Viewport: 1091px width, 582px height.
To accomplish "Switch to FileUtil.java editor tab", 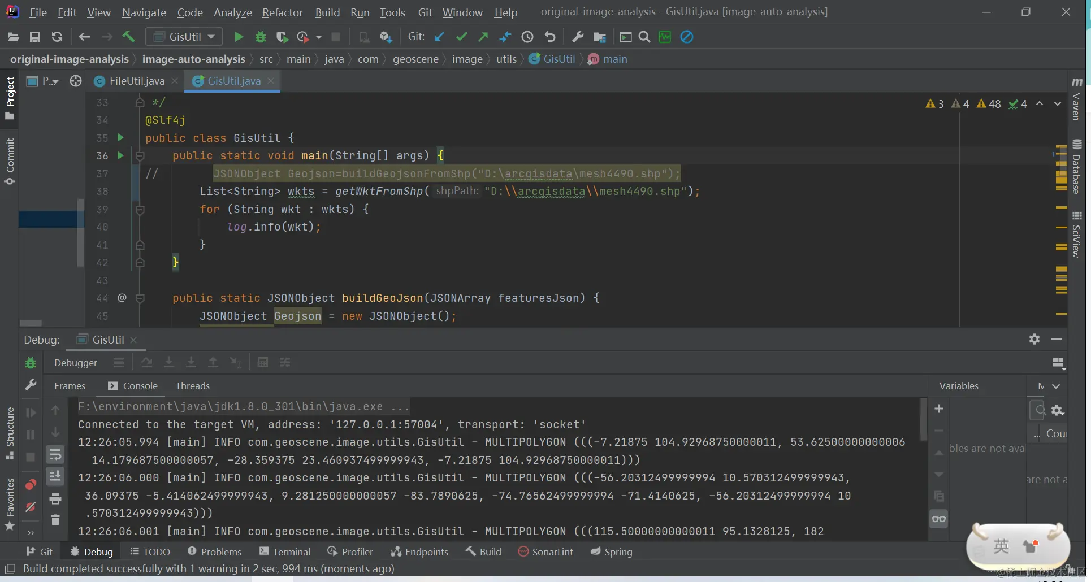I will [136, 81].
